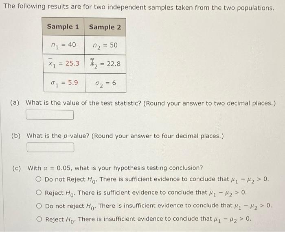This screenshot has height=232, width=285.
Task: Click the Sample 1 table header
Action: click(x=63, y=27)
